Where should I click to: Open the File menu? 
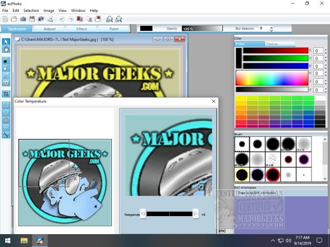pos(5,10)
